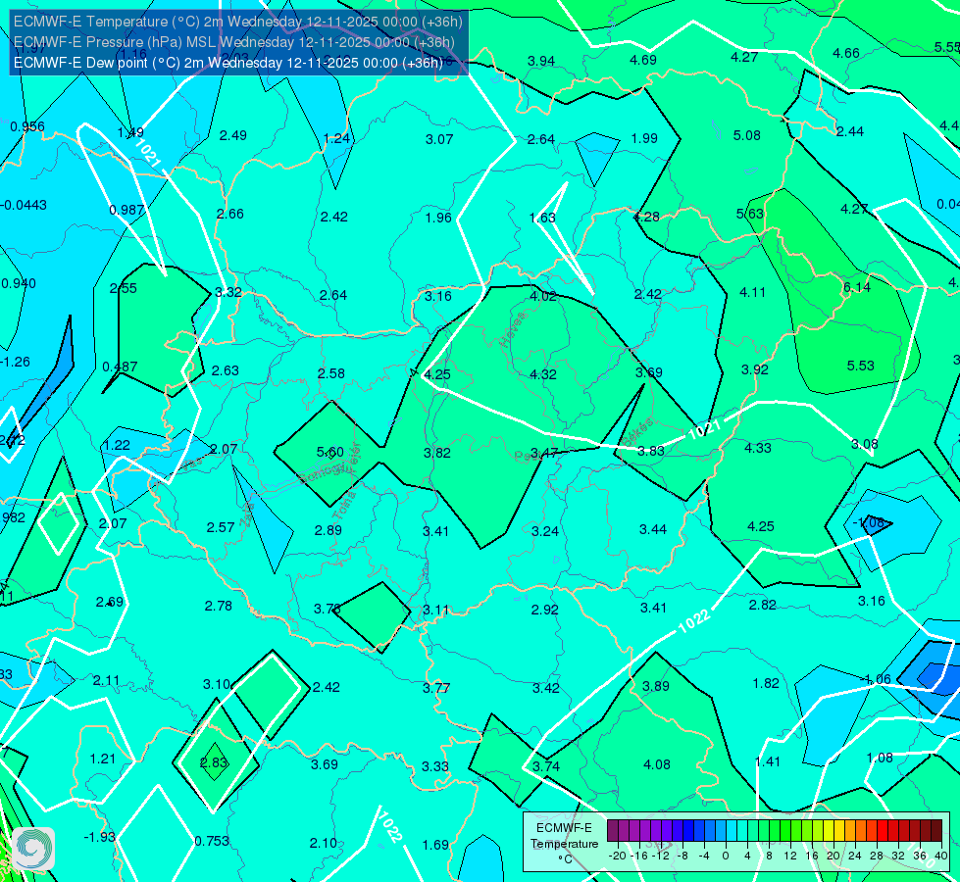Click the 4.02 temperature value
This screenshot has width=960, height=882.
click(542, 296)
